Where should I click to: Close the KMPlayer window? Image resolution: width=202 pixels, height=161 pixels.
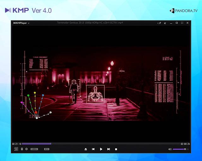187,23
